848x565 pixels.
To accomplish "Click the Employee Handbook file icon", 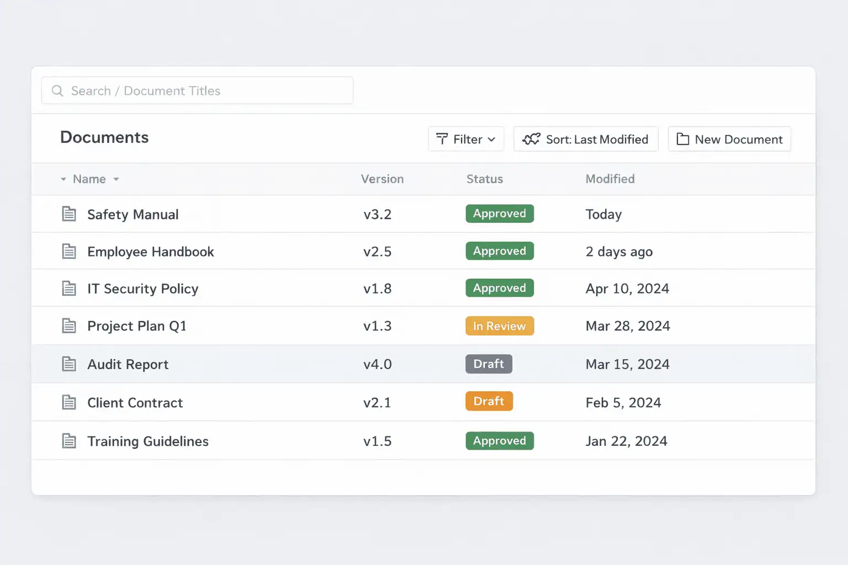I will point(69,252).
